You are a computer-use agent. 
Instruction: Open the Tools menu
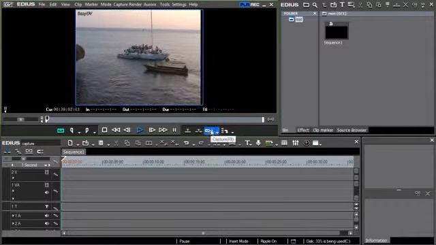coord(165,5)
